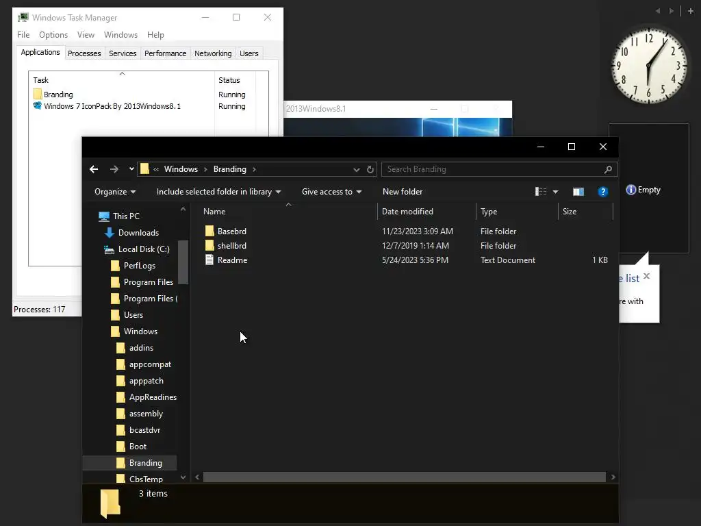Select the Program Files folder in tree
701x526 pixels.
(142, 282)
